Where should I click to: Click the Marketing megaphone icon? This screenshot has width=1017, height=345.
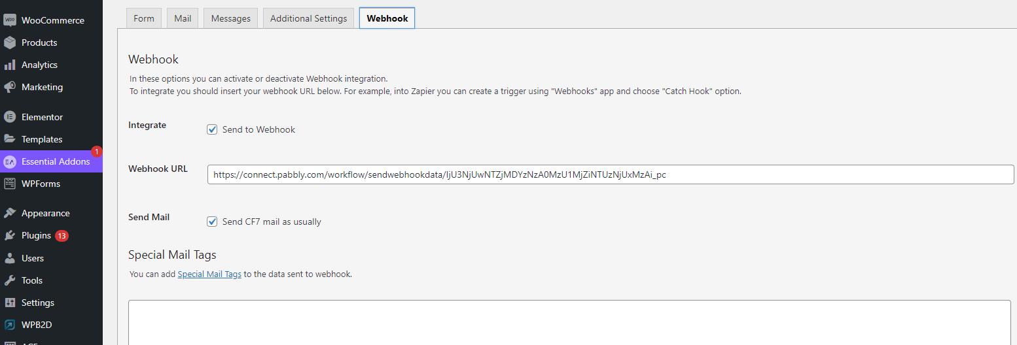10,87
